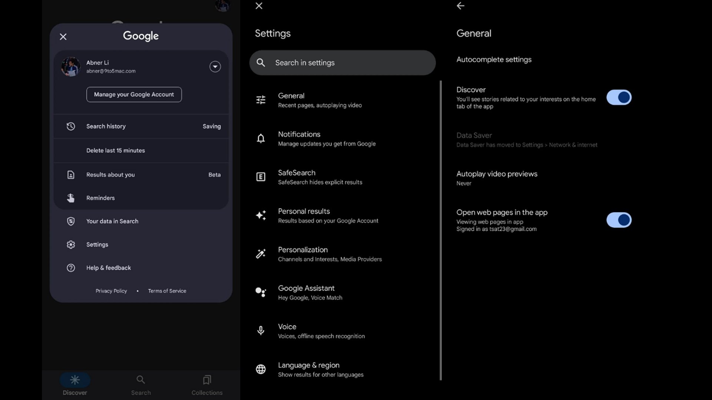Open Autocomplete settings
This screenshot has height=400, width=712.
point(494,60)
